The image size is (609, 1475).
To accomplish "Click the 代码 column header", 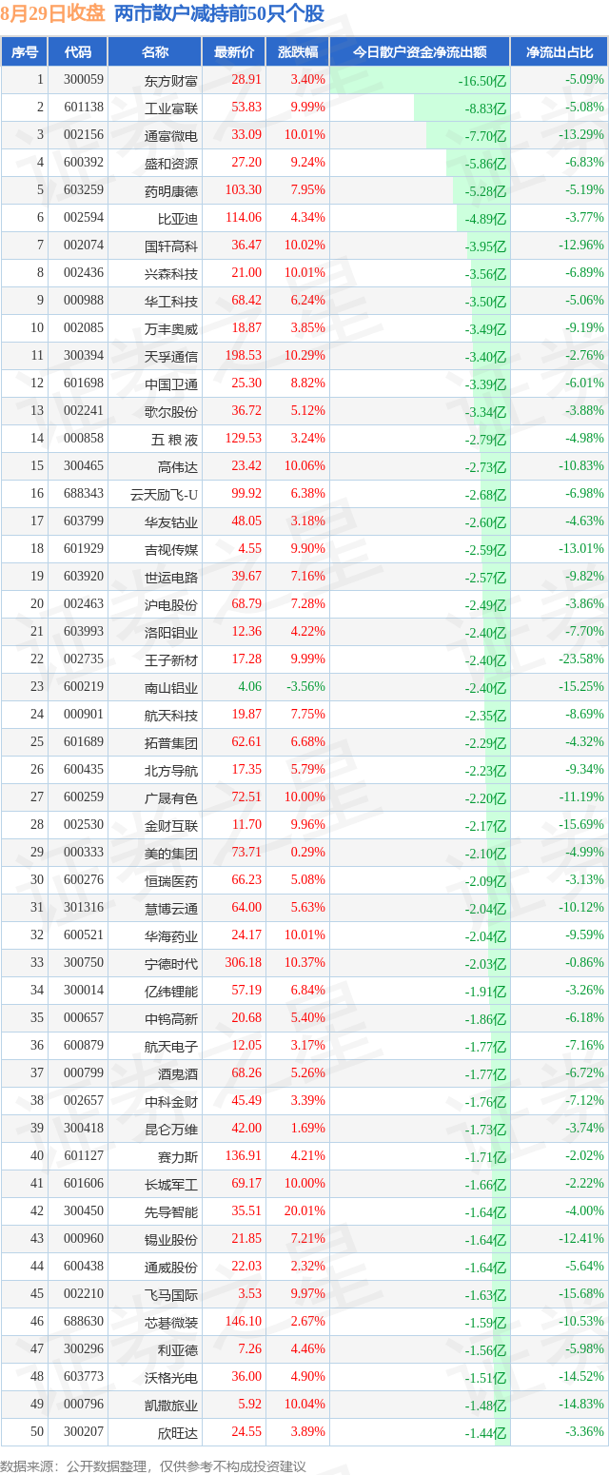I will tap(78, 52).
